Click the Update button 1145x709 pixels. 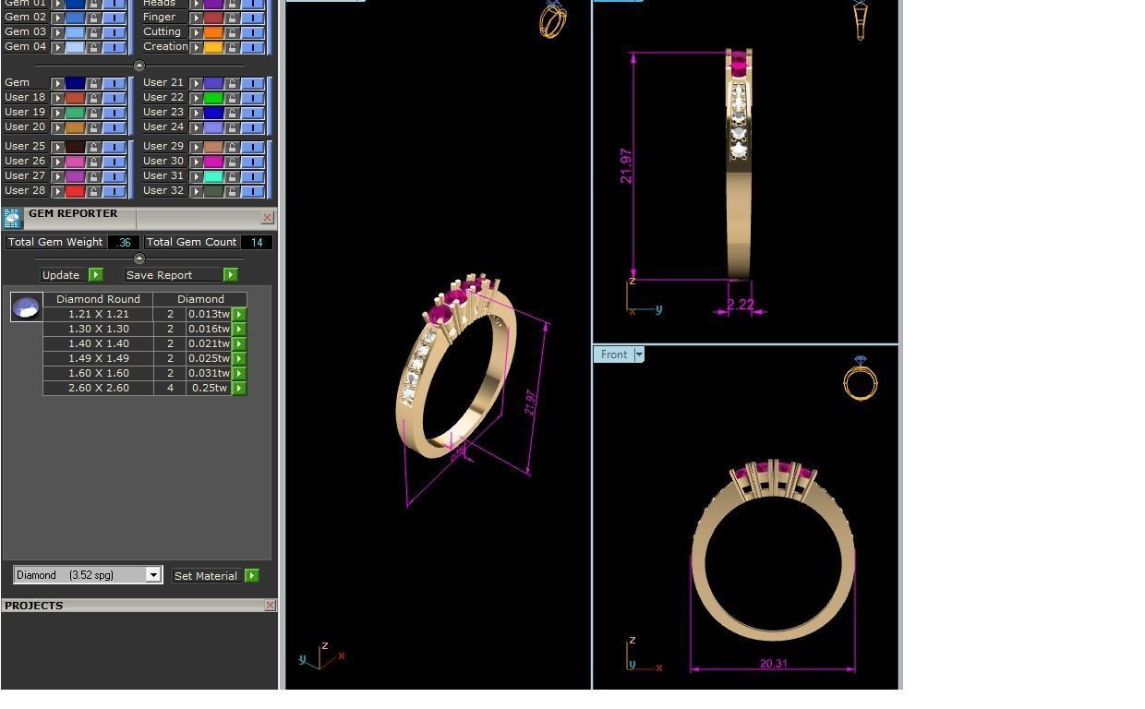coord(62,275)
